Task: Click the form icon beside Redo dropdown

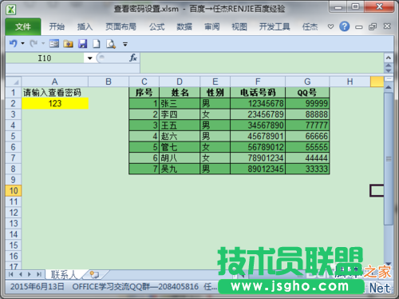Action: 54,43
